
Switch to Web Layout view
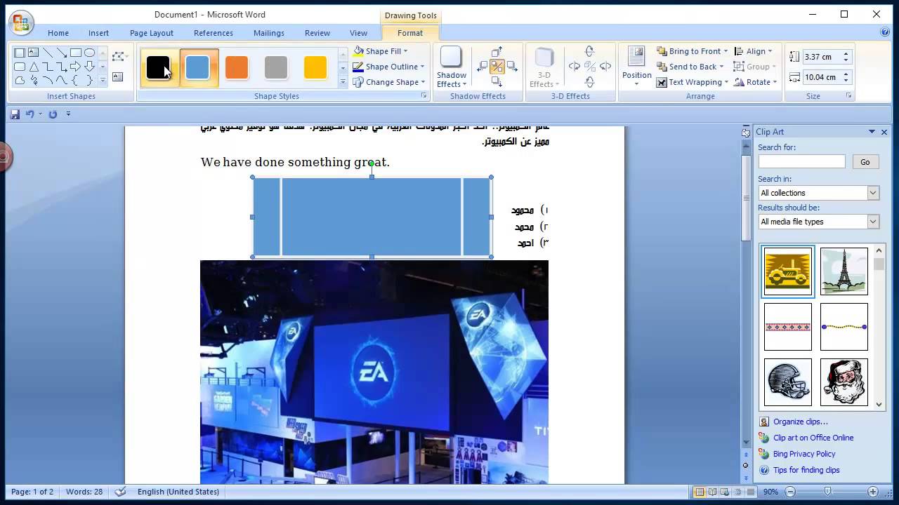coord(725,492)
